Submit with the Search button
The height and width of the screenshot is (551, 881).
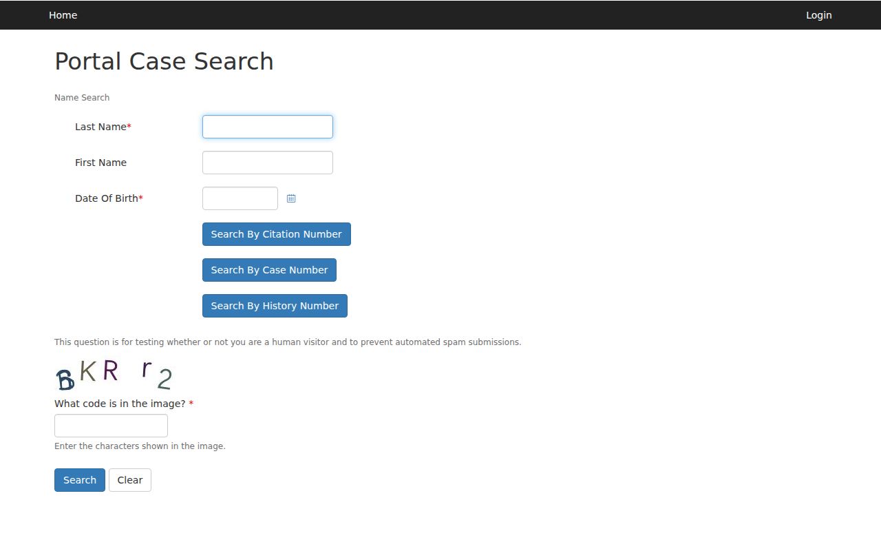pyautogui.click(x=80, y=480)
